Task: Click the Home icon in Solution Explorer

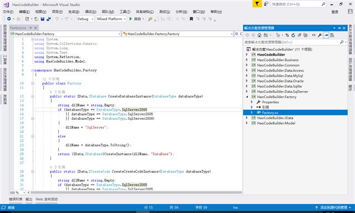Action: 260,35
